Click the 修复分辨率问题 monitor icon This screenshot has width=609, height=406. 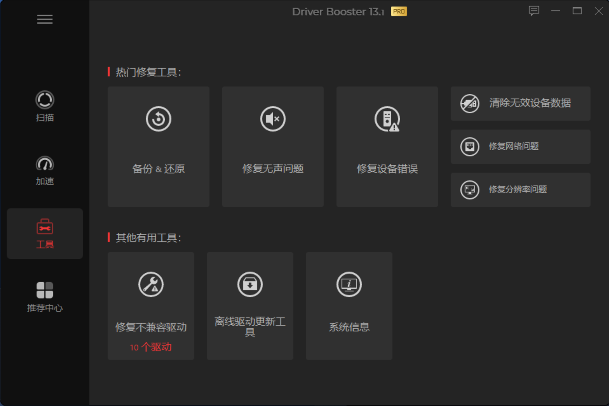pyautogui.click(x=470, y=190)
